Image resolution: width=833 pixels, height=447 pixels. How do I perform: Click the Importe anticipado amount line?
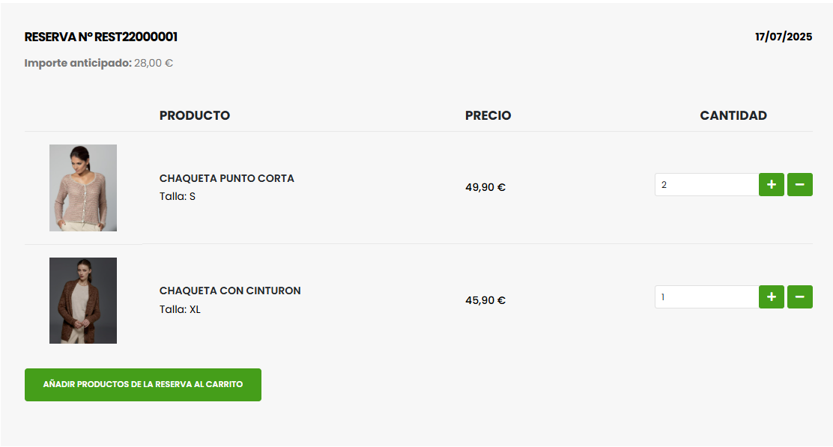click(x=99, y=63)
